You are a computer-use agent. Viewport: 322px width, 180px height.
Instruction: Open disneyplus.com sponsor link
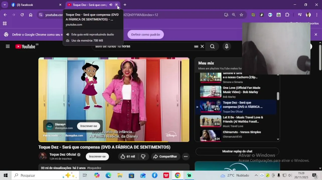(x=74, y=135)
